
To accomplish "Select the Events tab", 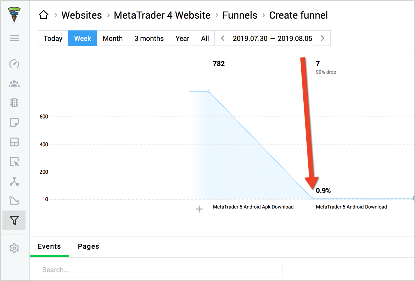I will pos(49,246).
